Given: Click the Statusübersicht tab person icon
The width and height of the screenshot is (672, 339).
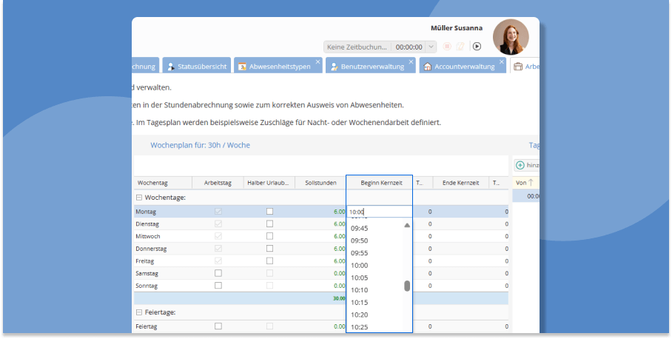Looking at the screenshot, I should click(x=171, y=67).
